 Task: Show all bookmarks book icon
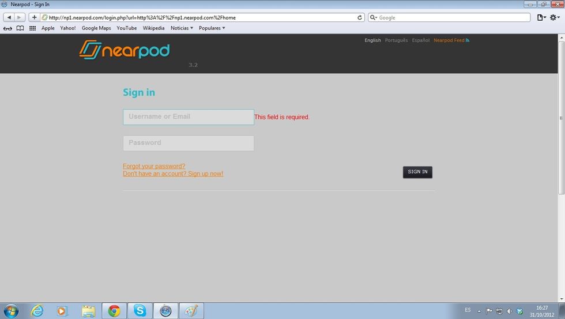[20, 28]
